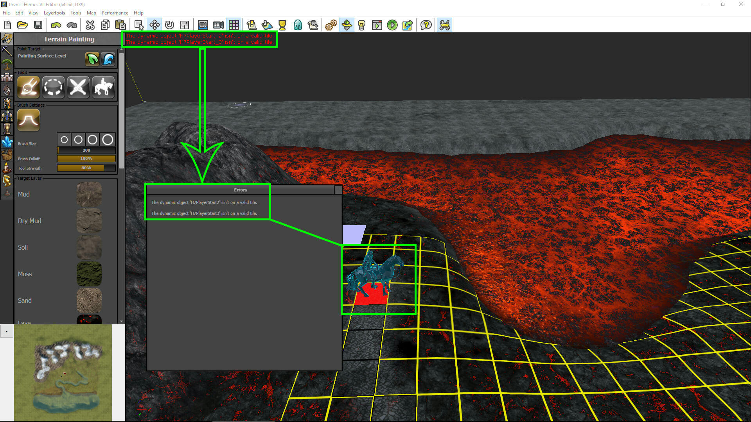The width and height of the screenshot is (751, 422).
Task: Select the goblet artifacts sidebar tab
Action: (7, 129)
